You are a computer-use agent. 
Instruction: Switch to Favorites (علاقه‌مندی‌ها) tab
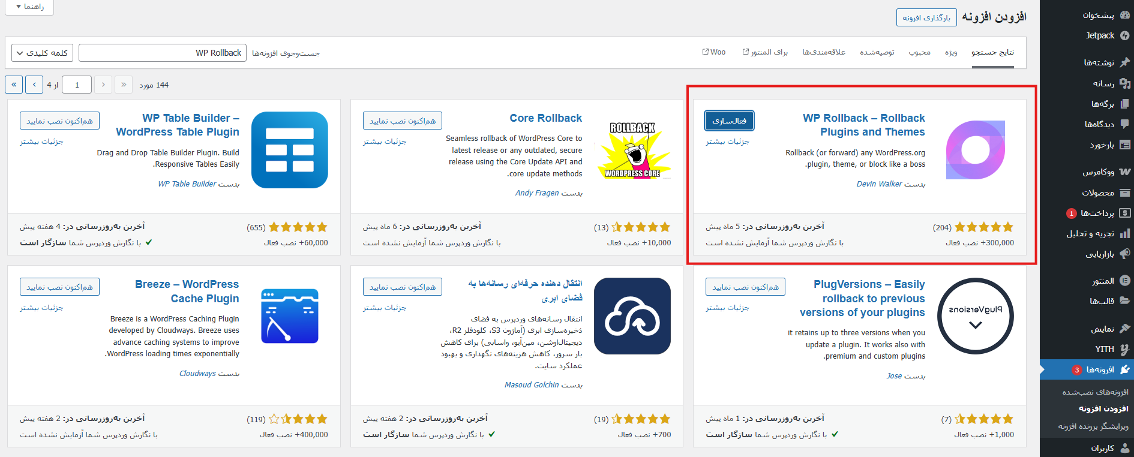(x=824, y=53)
